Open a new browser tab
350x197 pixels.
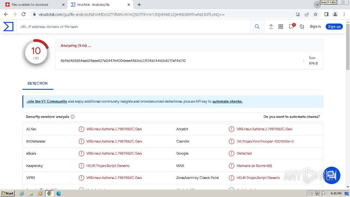[139, 5]
